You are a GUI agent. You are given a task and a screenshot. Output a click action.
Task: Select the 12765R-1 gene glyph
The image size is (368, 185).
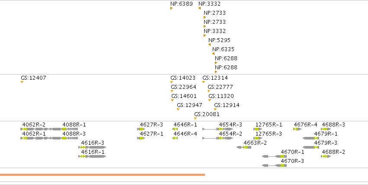pos(258,129)
